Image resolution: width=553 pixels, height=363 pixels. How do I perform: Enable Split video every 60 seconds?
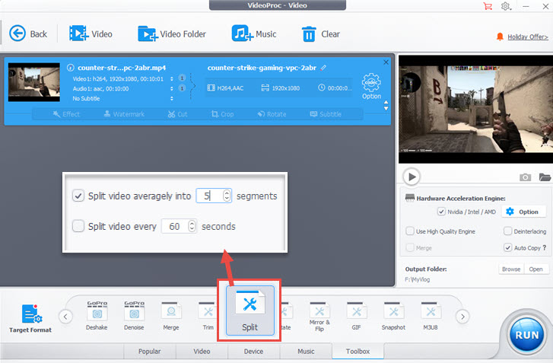(78, 226)
